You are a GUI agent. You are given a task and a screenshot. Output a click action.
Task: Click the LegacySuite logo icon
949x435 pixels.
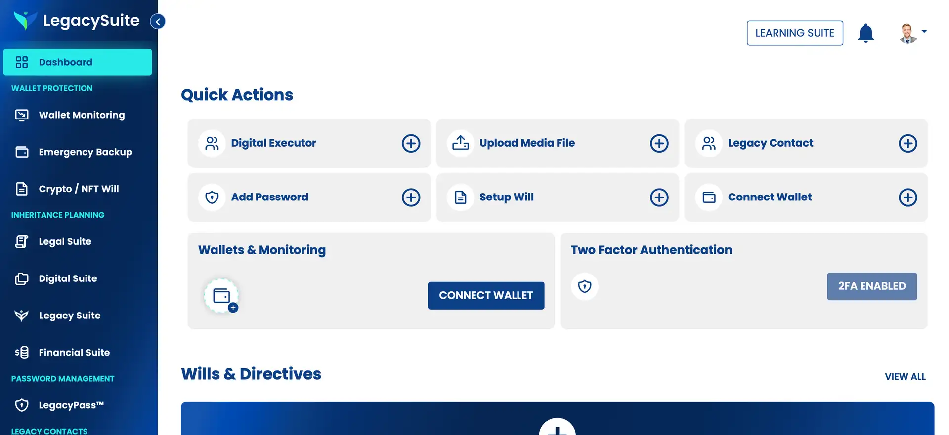[25, 20]
